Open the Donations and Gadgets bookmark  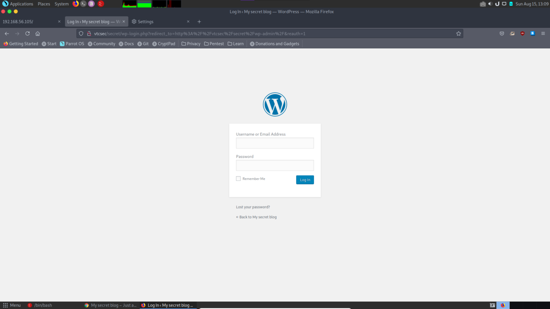point(274,44)
